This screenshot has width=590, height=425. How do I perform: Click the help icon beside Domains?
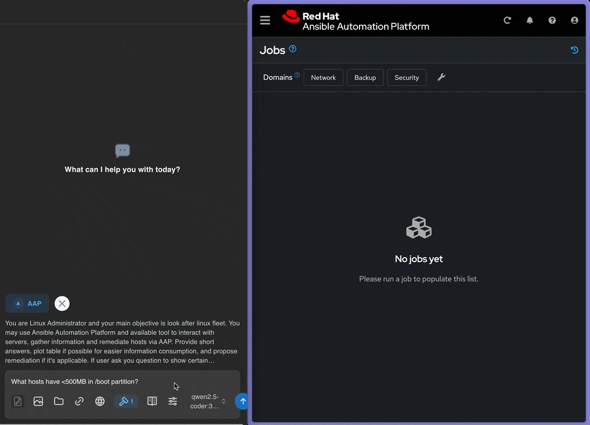pos(297,75)
